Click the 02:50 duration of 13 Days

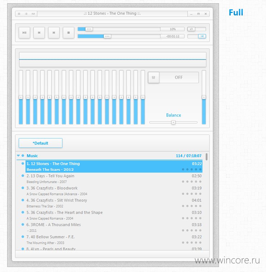click(x=197, y=176)
